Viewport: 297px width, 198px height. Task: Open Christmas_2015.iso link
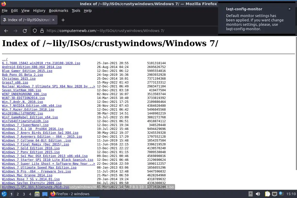point(19,79)
